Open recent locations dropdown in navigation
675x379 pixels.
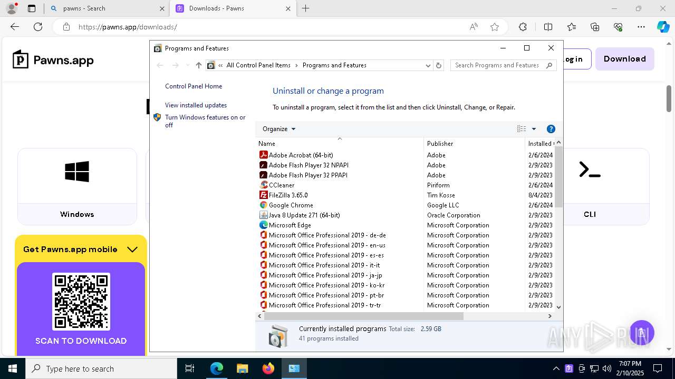(187, 65)
